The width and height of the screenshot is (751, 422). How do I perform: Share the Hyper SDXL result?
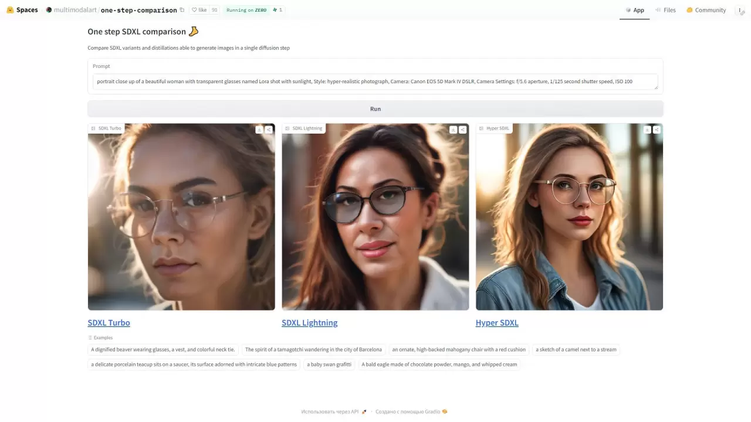click(657, 130)
